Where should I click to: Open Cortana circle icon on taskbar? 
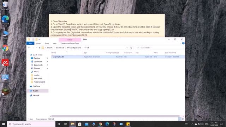pyautogui.click(x=59, y=124)
